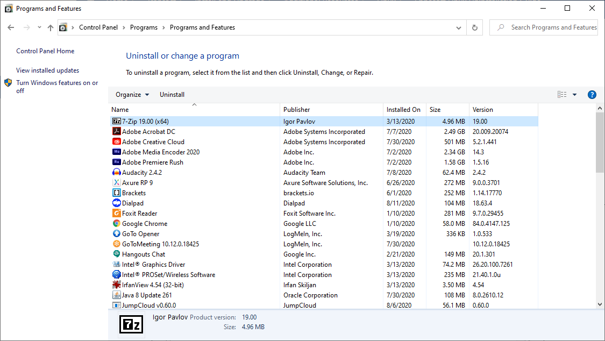Click the scrollbar down arrow
The width and height of the screenshot is (605, 341).
(600, 304)
